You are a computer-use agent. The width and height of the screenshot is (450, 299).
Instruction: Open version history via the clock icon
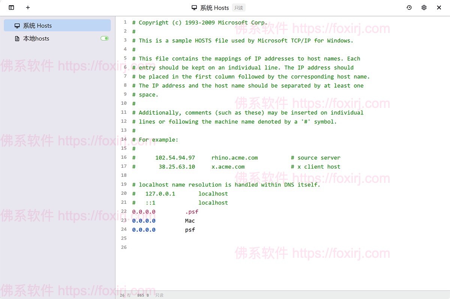[x=409, y=7]
